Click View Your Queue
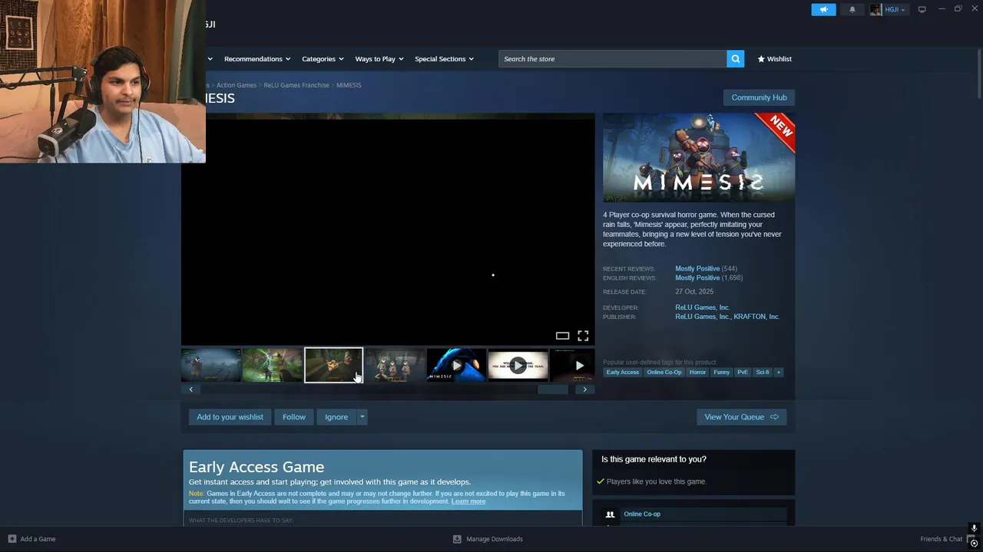 (741, 417)
